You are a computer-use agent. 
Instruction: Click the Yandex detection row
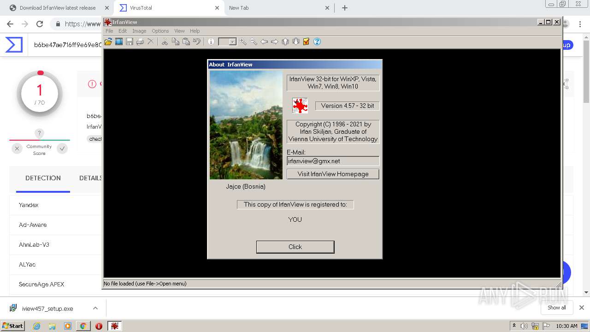point(55,205)
